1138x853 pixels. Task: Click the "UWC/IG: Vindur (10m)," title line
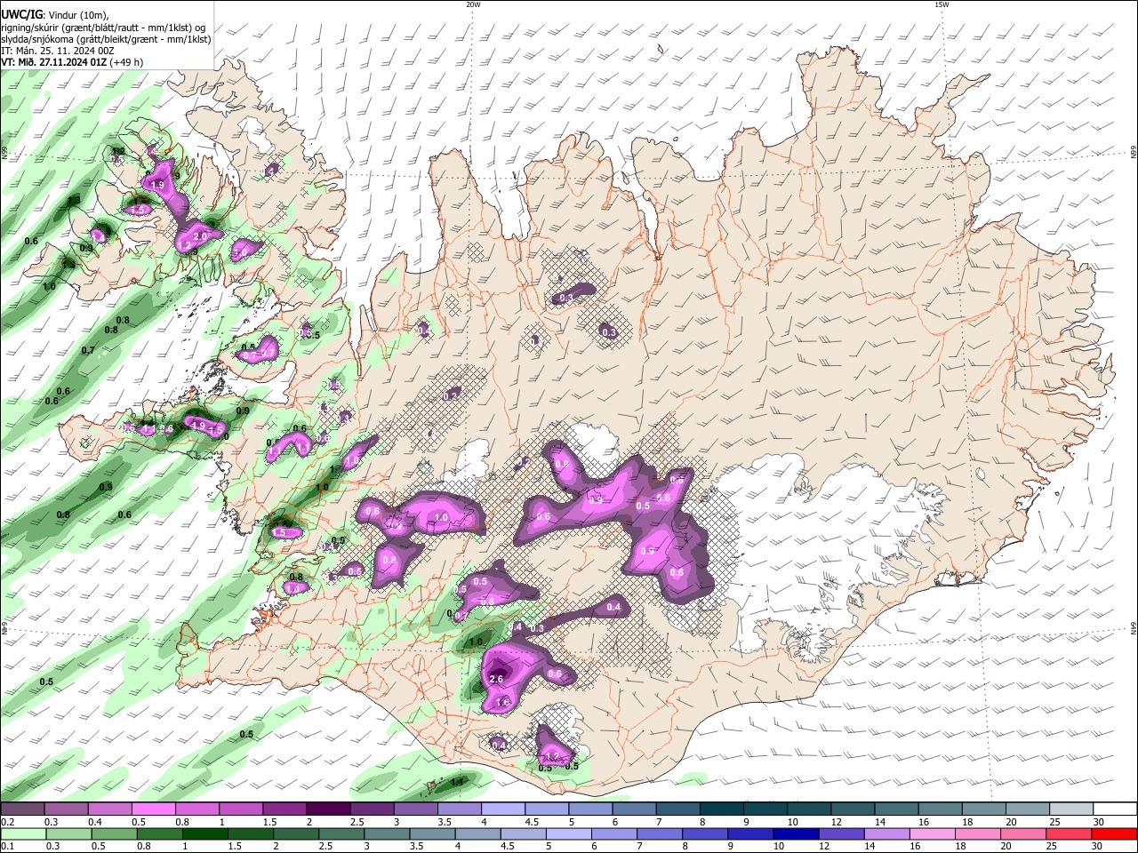tap(55, 14)
